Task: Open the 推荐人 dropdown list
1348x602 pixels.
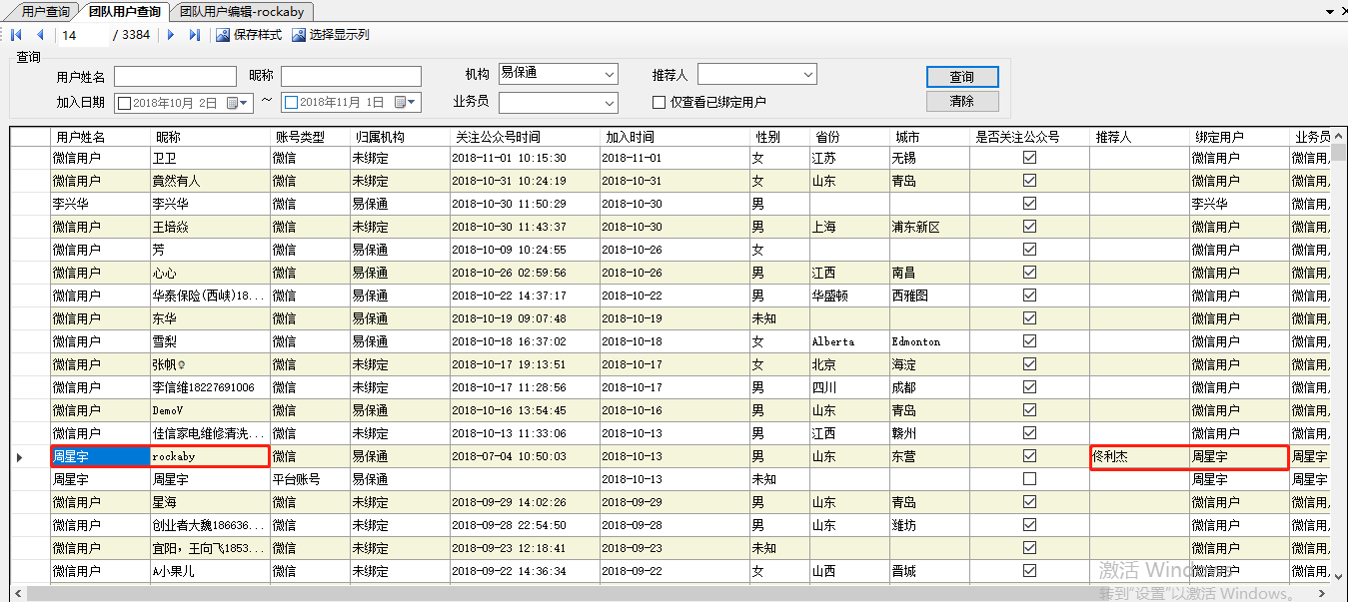Action: pyautogui.click(x=808, y=75)
